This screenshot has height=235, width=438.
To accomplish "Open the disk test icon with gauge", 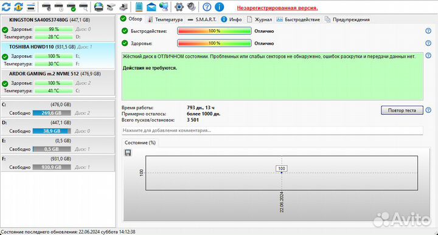I will [46, 7].
